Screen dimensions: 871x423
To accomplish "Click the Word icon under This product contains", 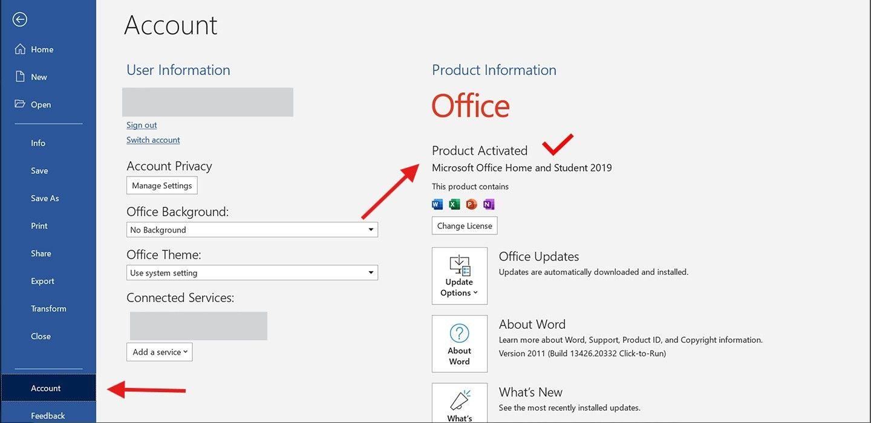I will coord(437,204).
